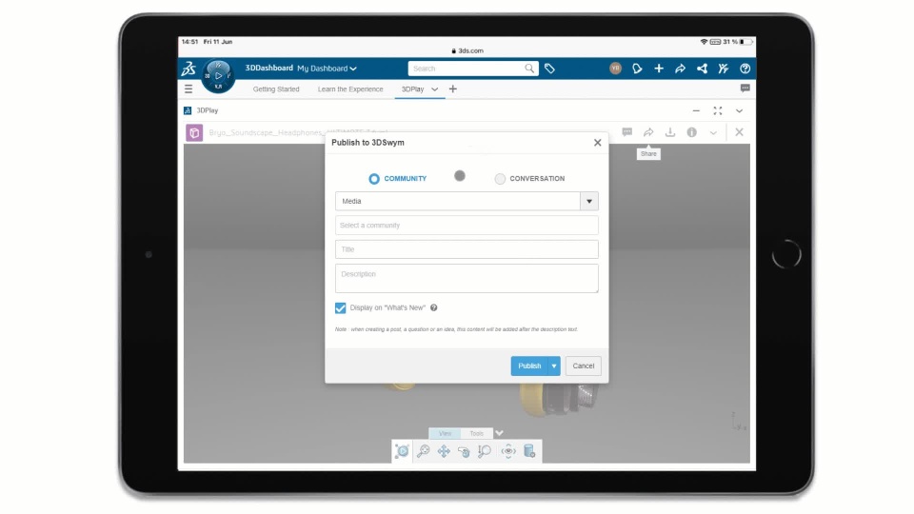Select the zoom magnifier tool
The height and width of the screenshot is (514, 914).
click(x=485, y=451)
